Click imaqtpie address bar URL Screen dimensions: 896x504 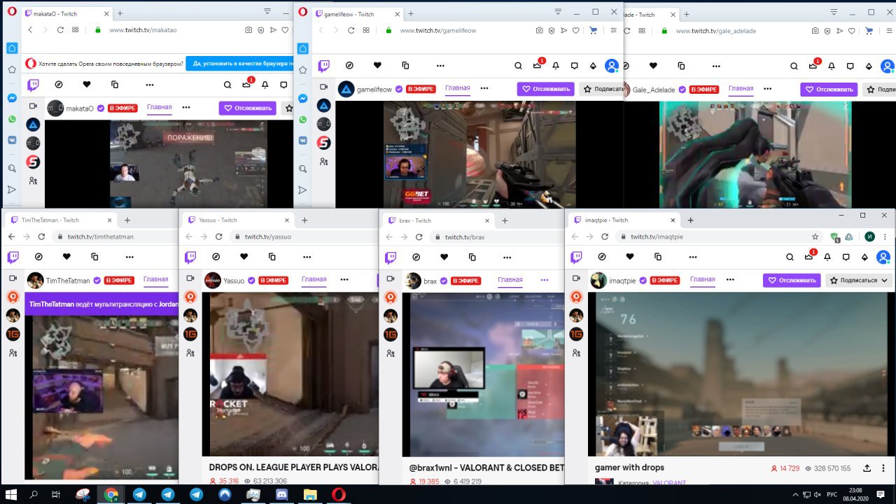[x=657, y=237]
